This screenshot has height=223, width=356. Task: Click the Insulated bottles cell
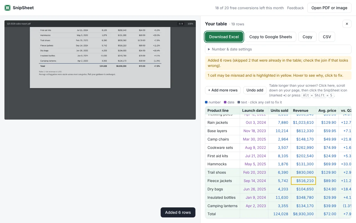(x=222, y=197)
